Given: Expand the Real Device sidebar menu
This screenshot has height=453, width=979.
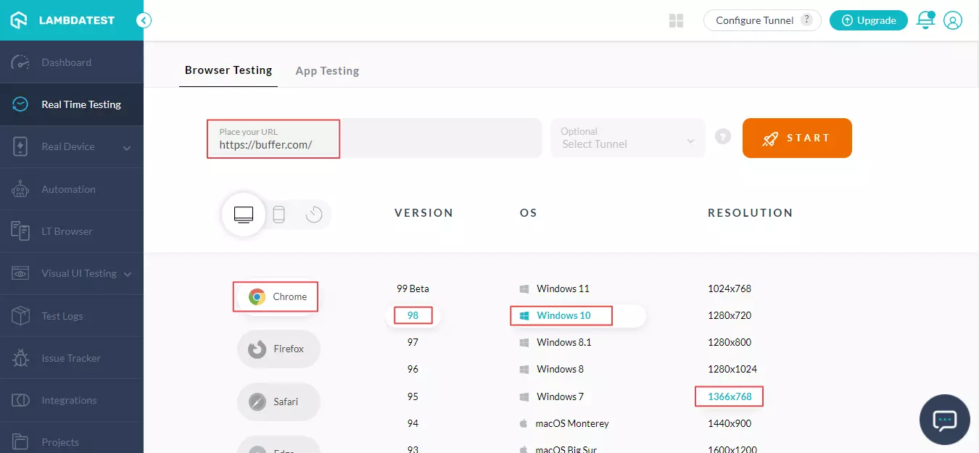Looking at the screenshot, I should 127,147.
